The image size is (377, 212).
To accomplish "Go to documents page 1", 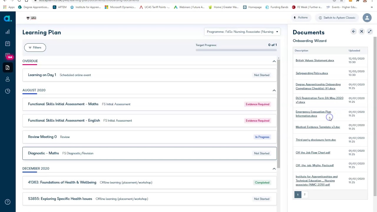I will tap(298, 195).
